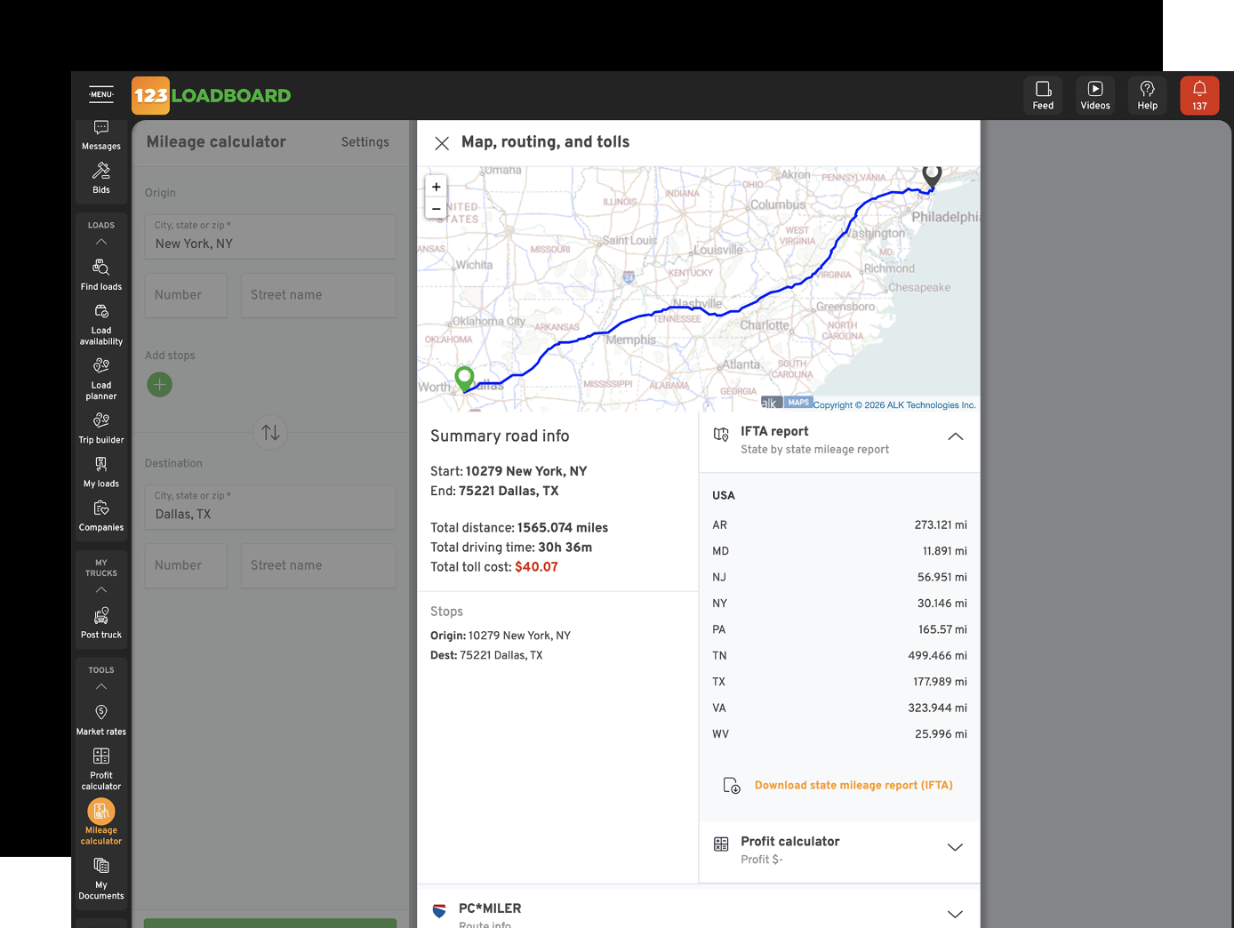Collapse the TOOLS sidebar group
This screenshot has height=928, width=1234.
pyautogui.click(x=101, y=687)
